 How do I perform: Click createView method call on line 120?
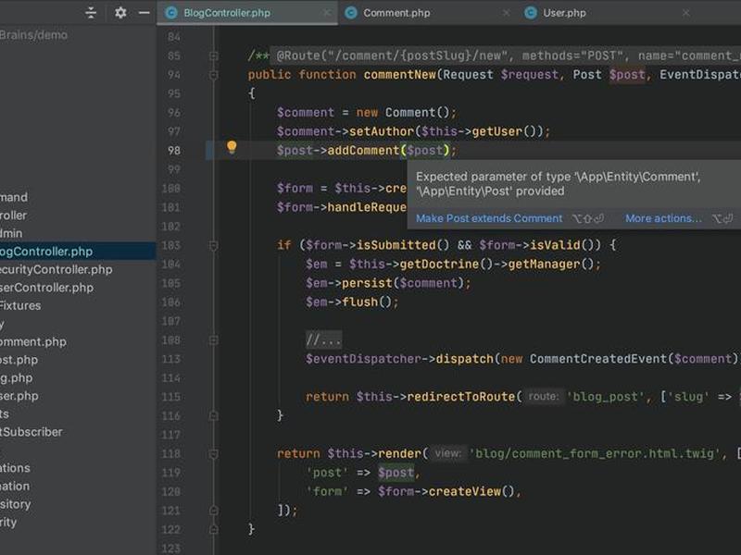pos(465,491)
